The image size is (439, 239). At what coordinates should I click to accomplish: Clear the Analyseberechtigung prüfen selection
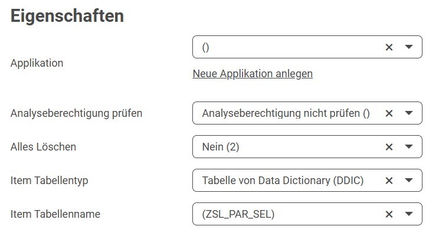tap(389, 113)
